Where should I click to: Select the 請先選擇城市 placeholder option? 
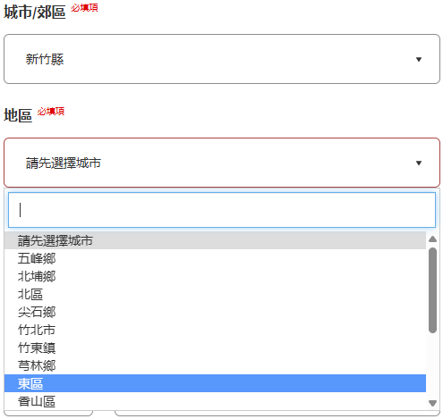(x=215, y=240)
